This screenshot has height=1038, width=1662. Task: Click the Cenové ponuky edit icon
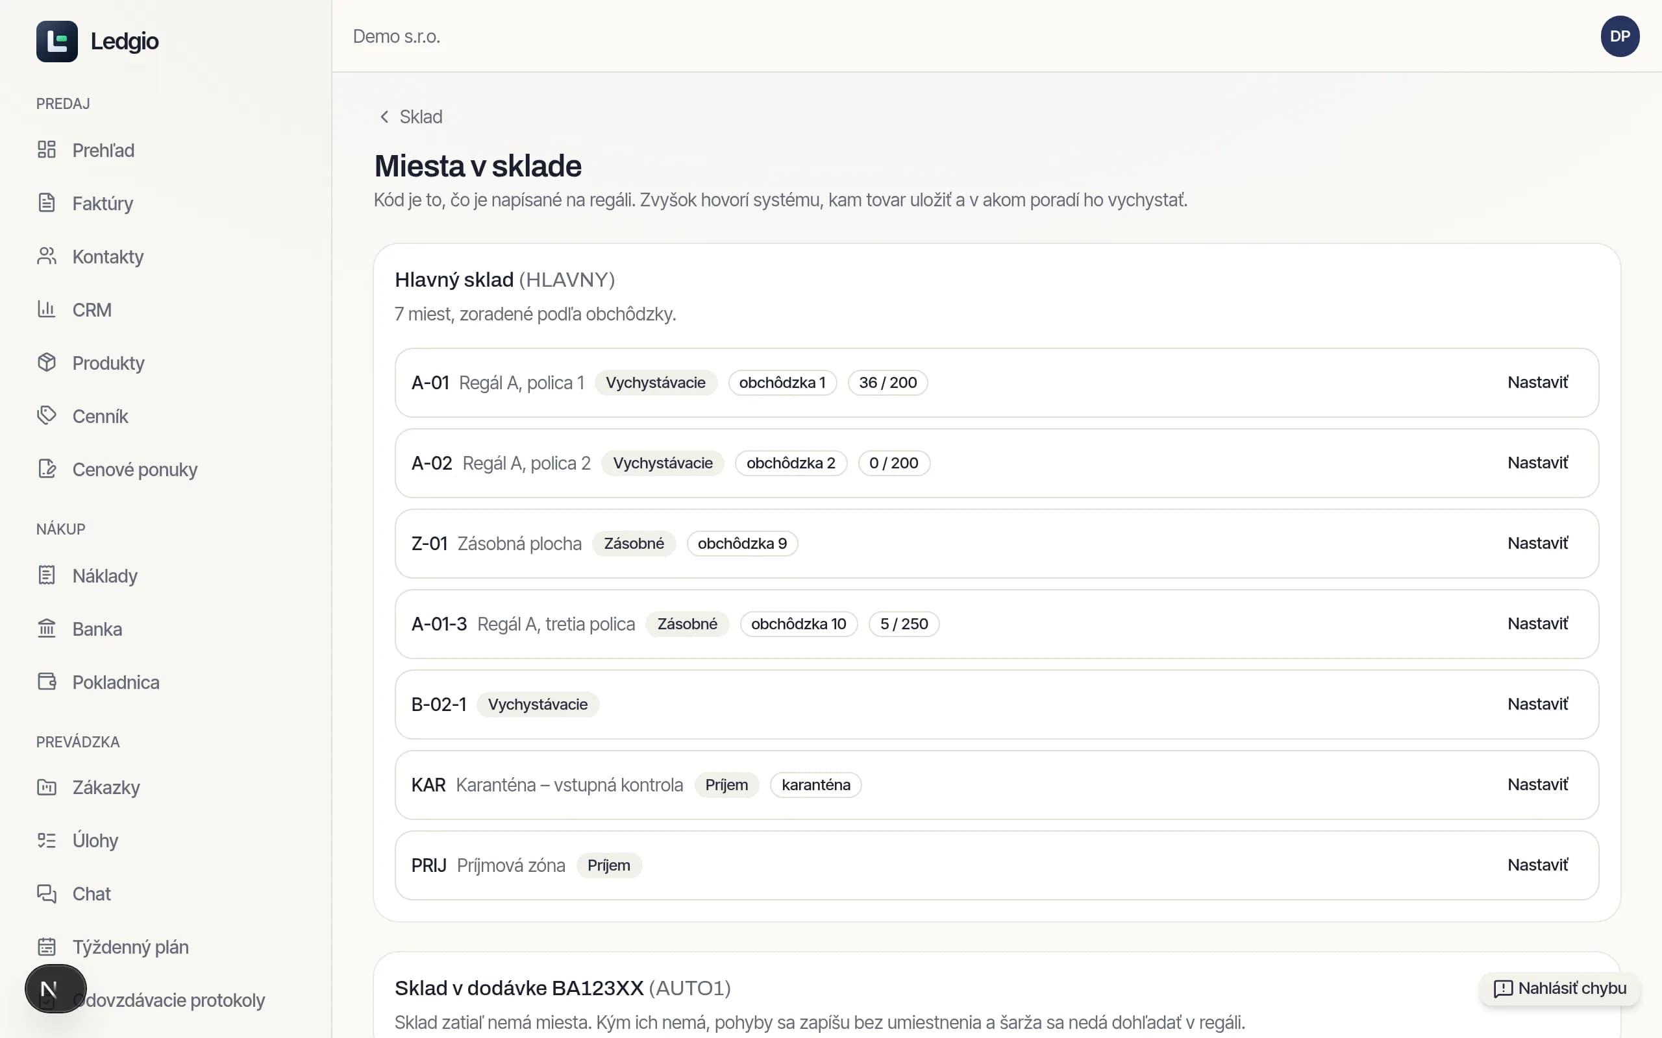coord(47,469)
